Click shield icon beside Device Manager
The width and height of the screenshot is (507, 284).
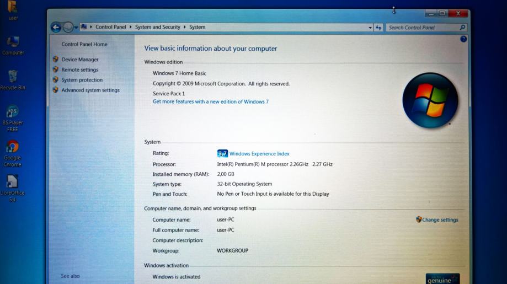(x=56, y=59)
